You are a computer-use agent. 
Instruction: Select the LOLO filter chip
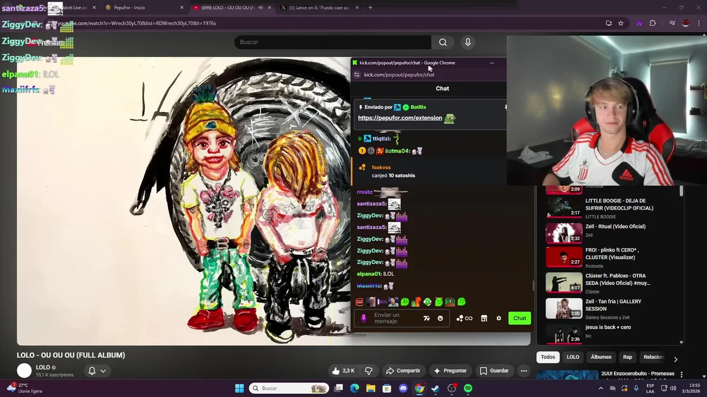(573, 357)
